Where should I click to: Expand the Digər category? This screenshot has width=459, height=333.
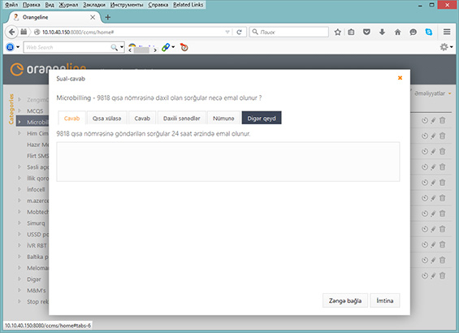pos(19,279)
